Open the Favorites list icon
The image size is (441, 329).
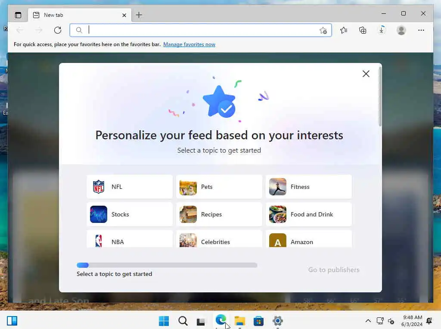(x=344, y=30)
